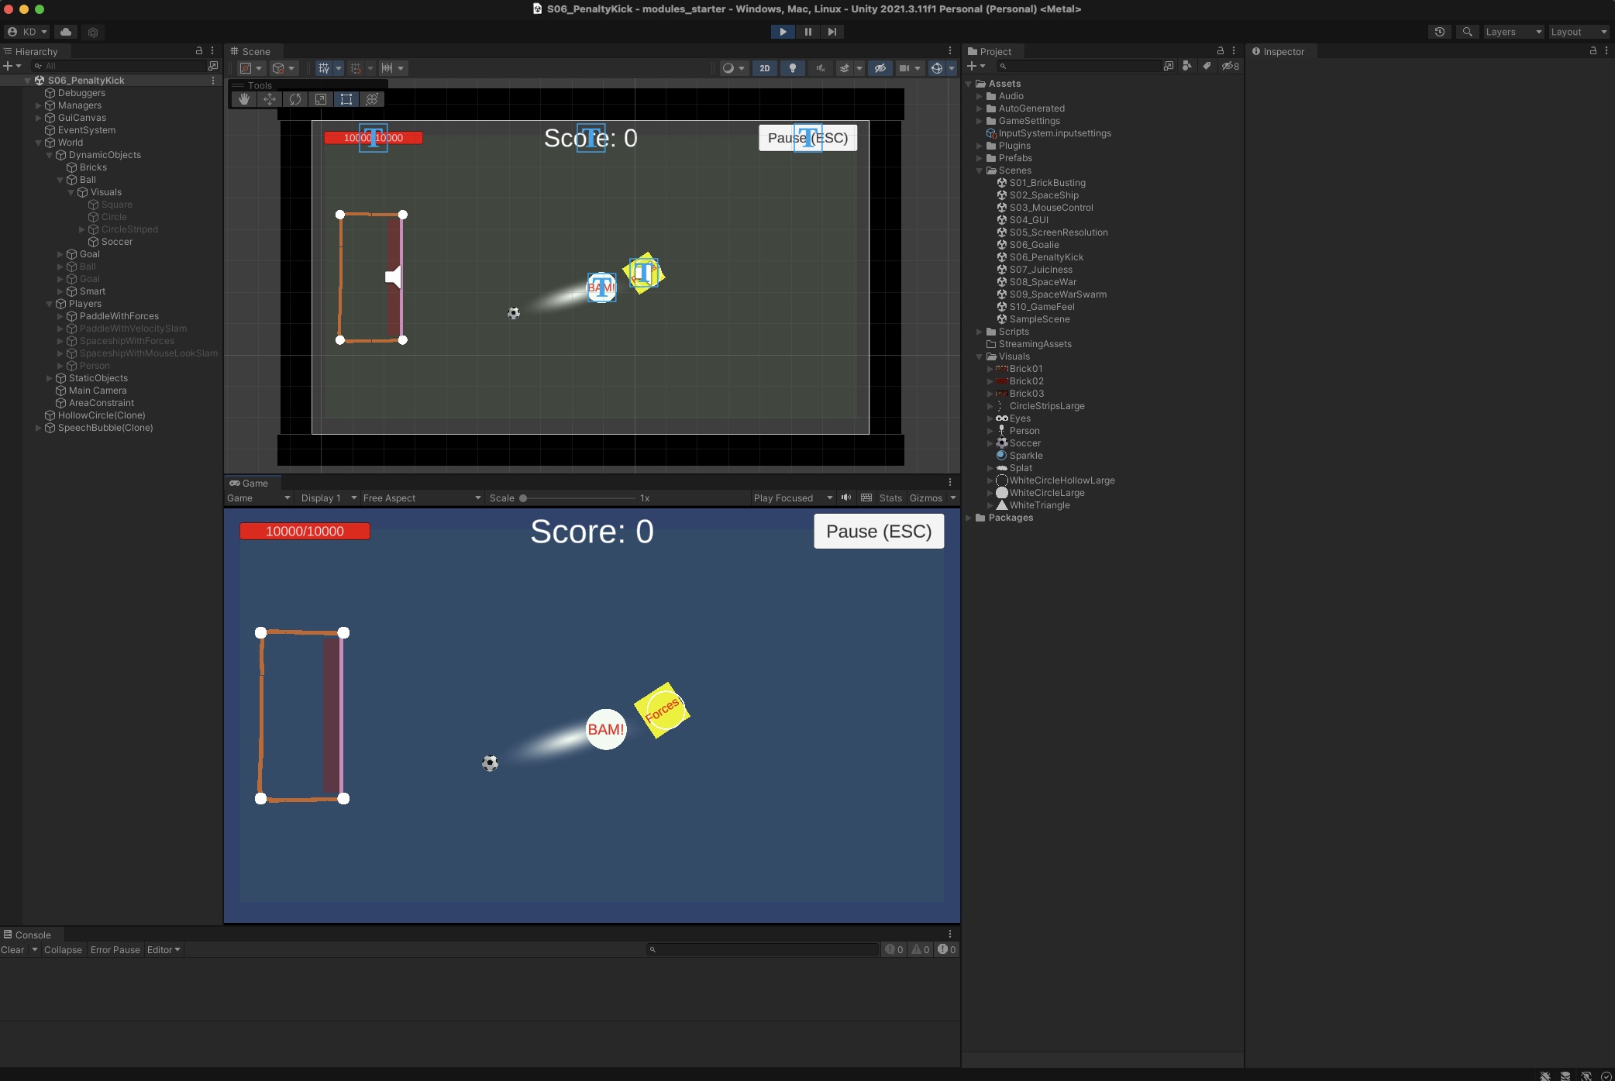Image resolution: width=1615 pixels, height=1081 pixels.
Task: Open the Layers dropdown
Action: point(1513,32)
